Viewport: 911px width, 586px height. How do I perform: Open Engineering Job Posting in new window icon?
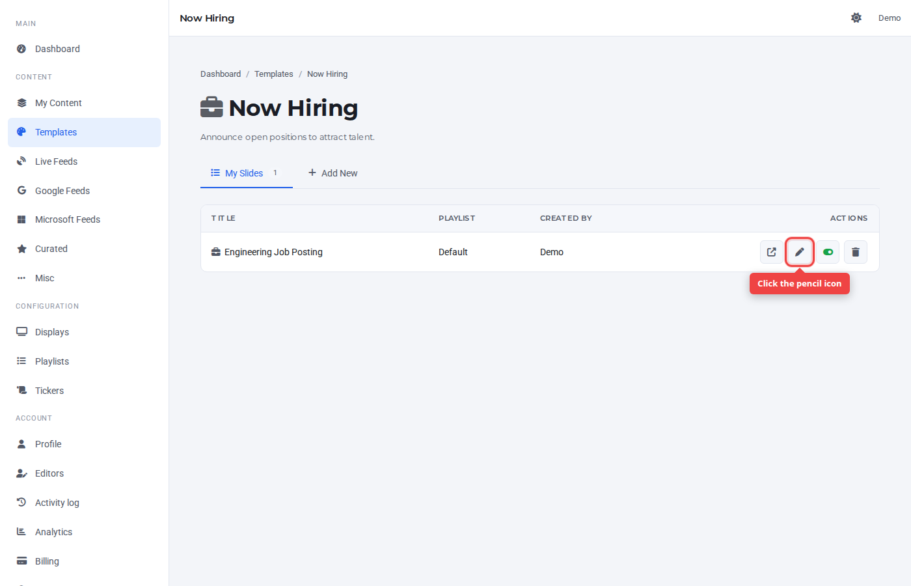[x=772, y=252]
